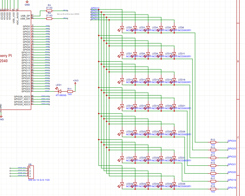Select the DW-04-14-G-S-1120 part label
Screen dimensions: 245x196
(39, 180)
